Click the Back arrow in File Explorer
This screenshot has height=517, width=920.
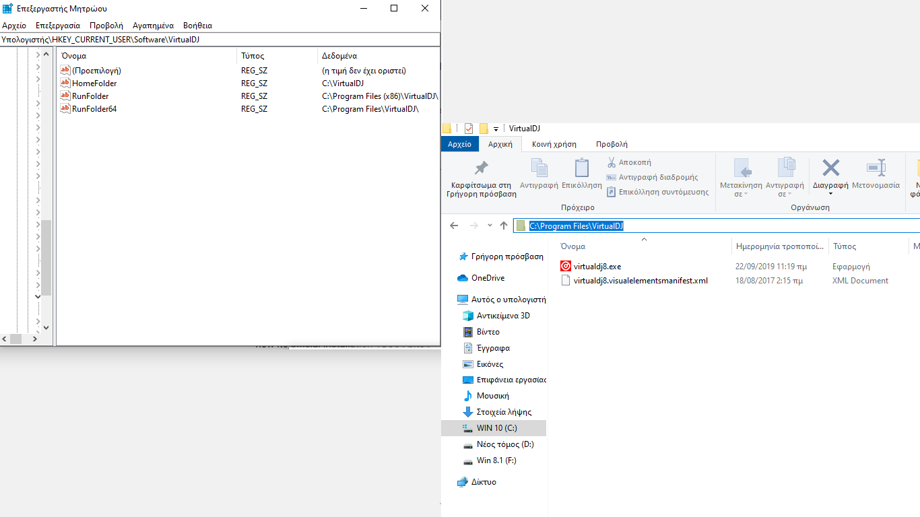[x=454, y=226]
